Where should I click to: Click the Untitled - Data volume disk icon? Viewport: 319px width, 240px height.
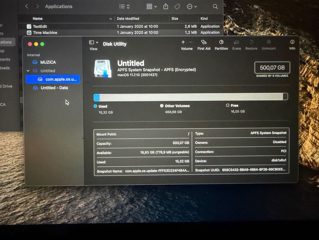pos(36,88)
